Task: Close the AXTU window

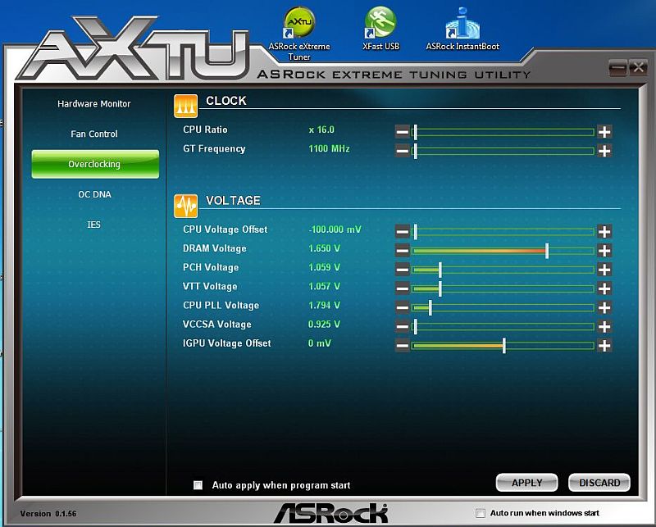Action: pos(638,67)
